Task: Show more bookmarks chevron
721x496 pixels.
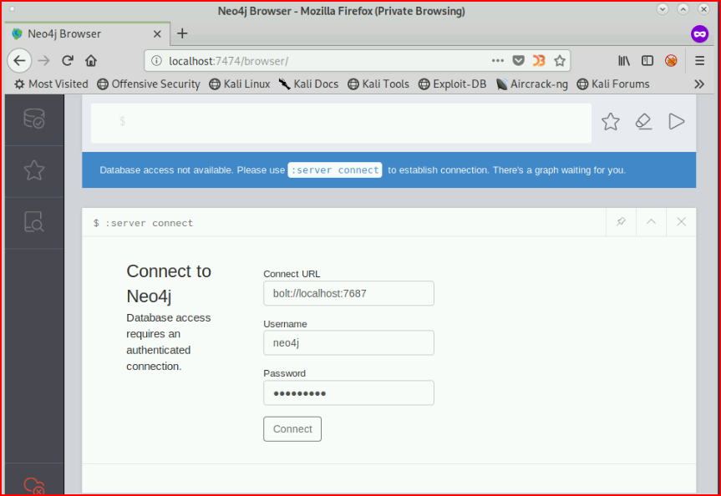Action: coord(699,84)
